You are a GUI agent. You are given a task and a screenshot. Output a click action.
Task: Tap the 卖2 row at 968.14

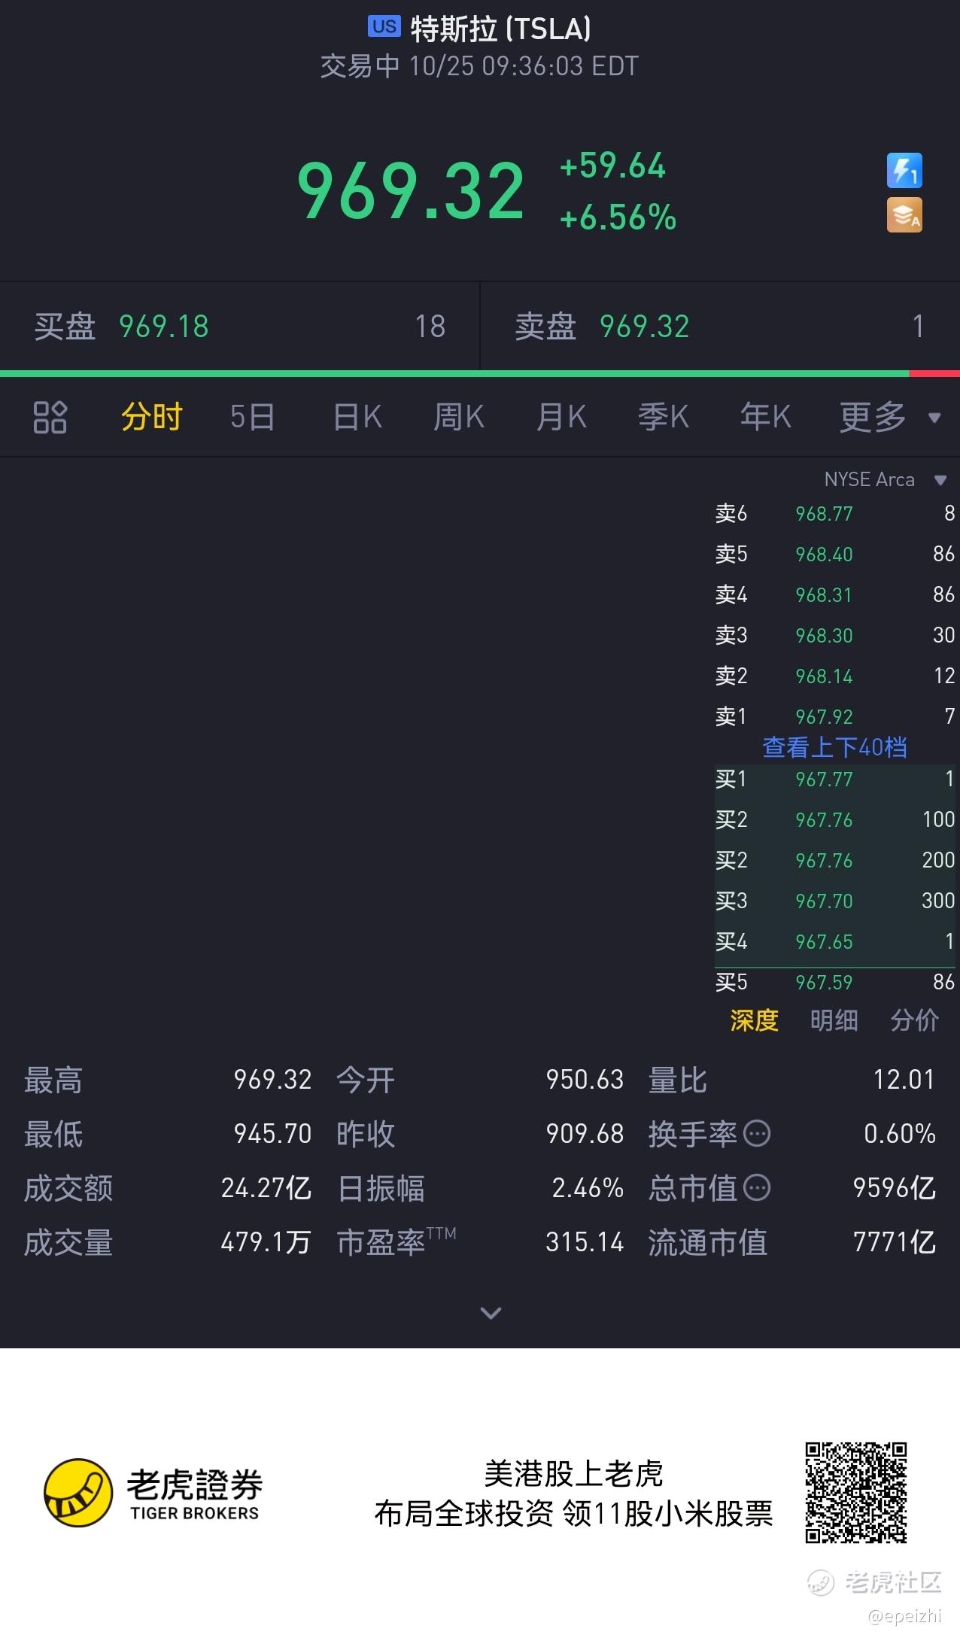click(834, 676)
